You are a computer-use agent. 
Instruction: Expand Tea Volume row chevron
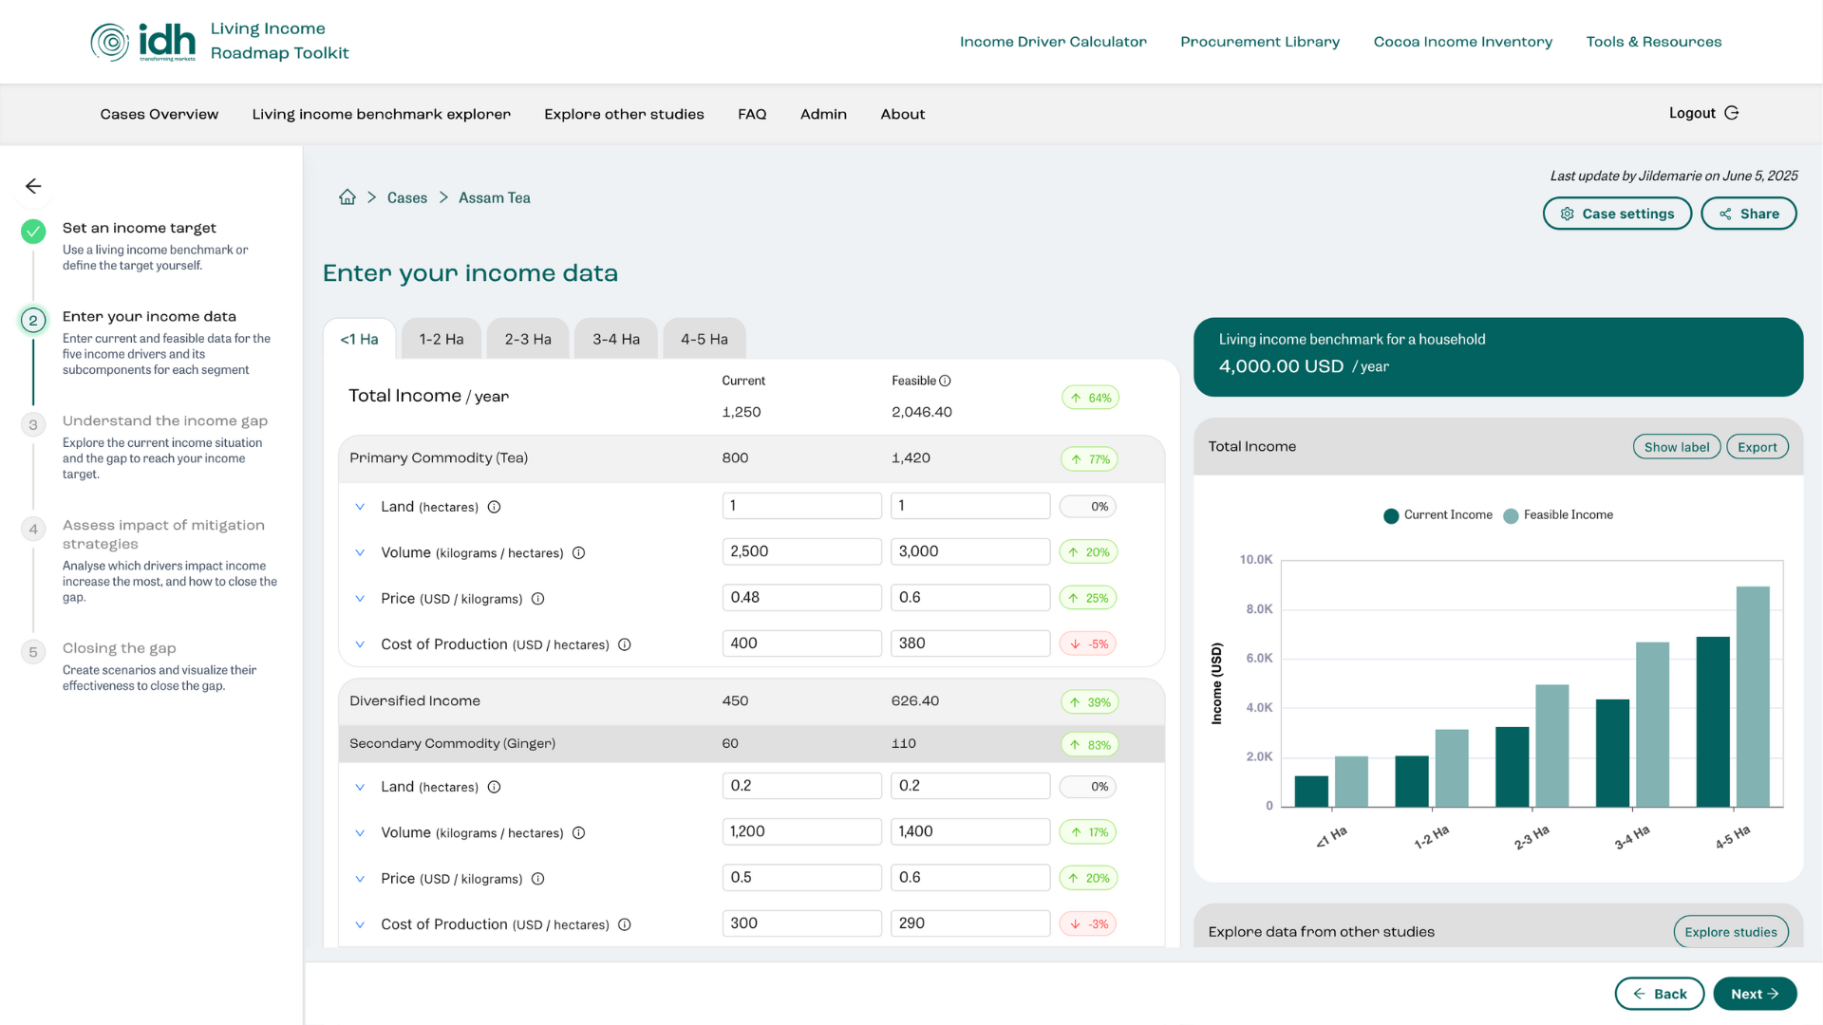360,552
